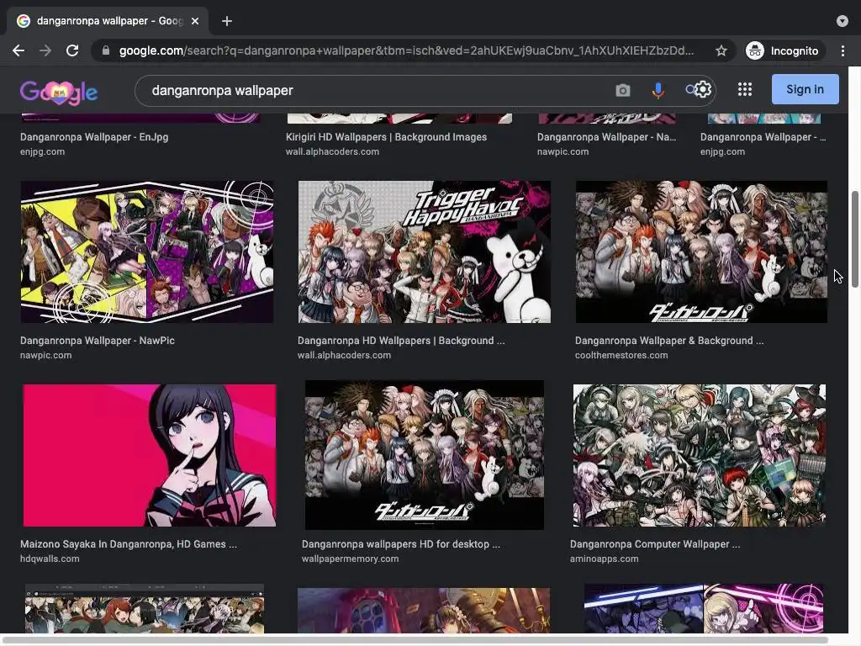
Task: Select the danganronpa wallpaper browser tab
Action: pyautogui.click(x=108, y=21)
